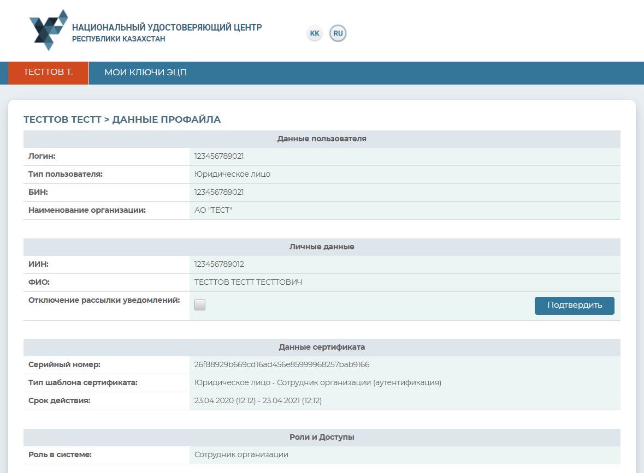Click the ФИО value ТЕСТТОВ ТЕСТТ ТЕСТТОВИЧ
Screen dimensions: 644x473
tap(248, 283)
